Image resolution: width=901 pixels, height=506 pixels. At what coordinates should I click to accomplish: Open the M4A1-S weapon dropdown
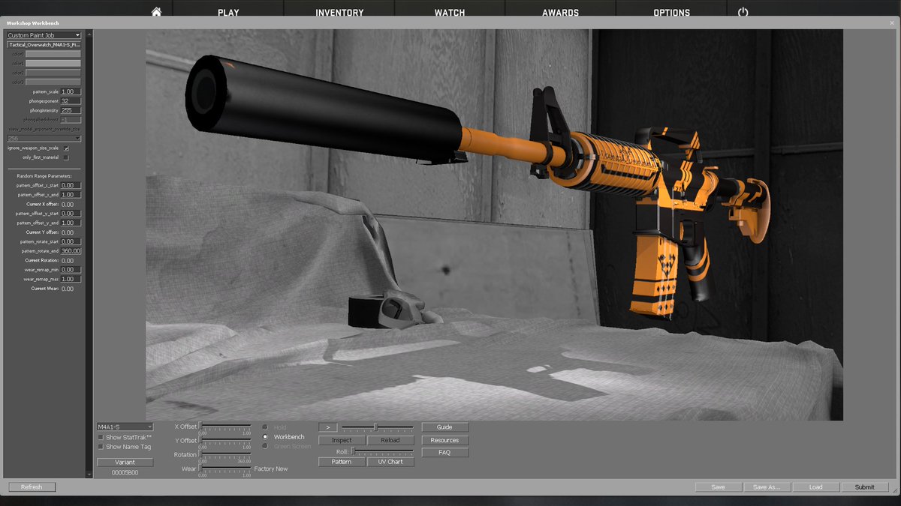point(125,428)
